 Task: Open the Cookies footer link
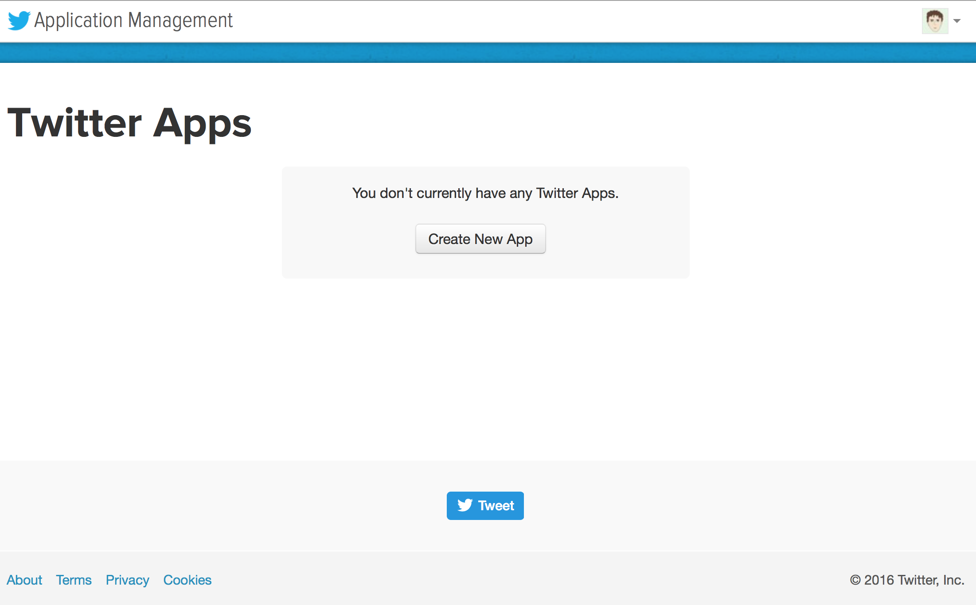[x=187, y=580]
